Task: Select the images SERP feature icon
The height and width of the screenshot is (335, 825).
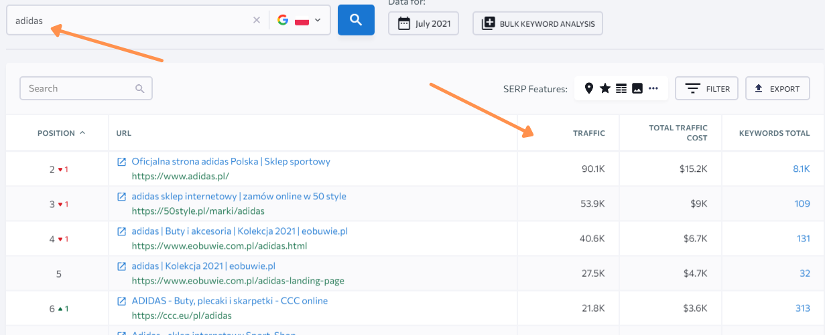Action: pos(637,88)
